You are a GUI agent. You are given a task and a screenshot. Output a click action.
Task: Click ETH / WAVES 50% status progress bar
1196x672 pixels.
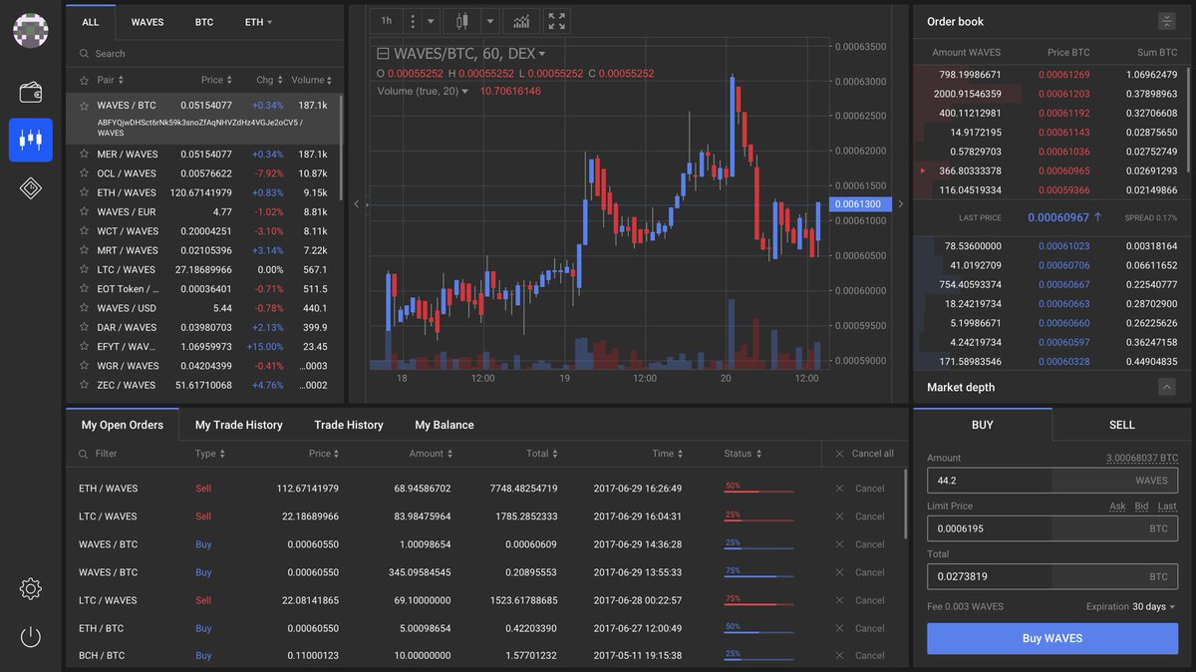(759, 489)
